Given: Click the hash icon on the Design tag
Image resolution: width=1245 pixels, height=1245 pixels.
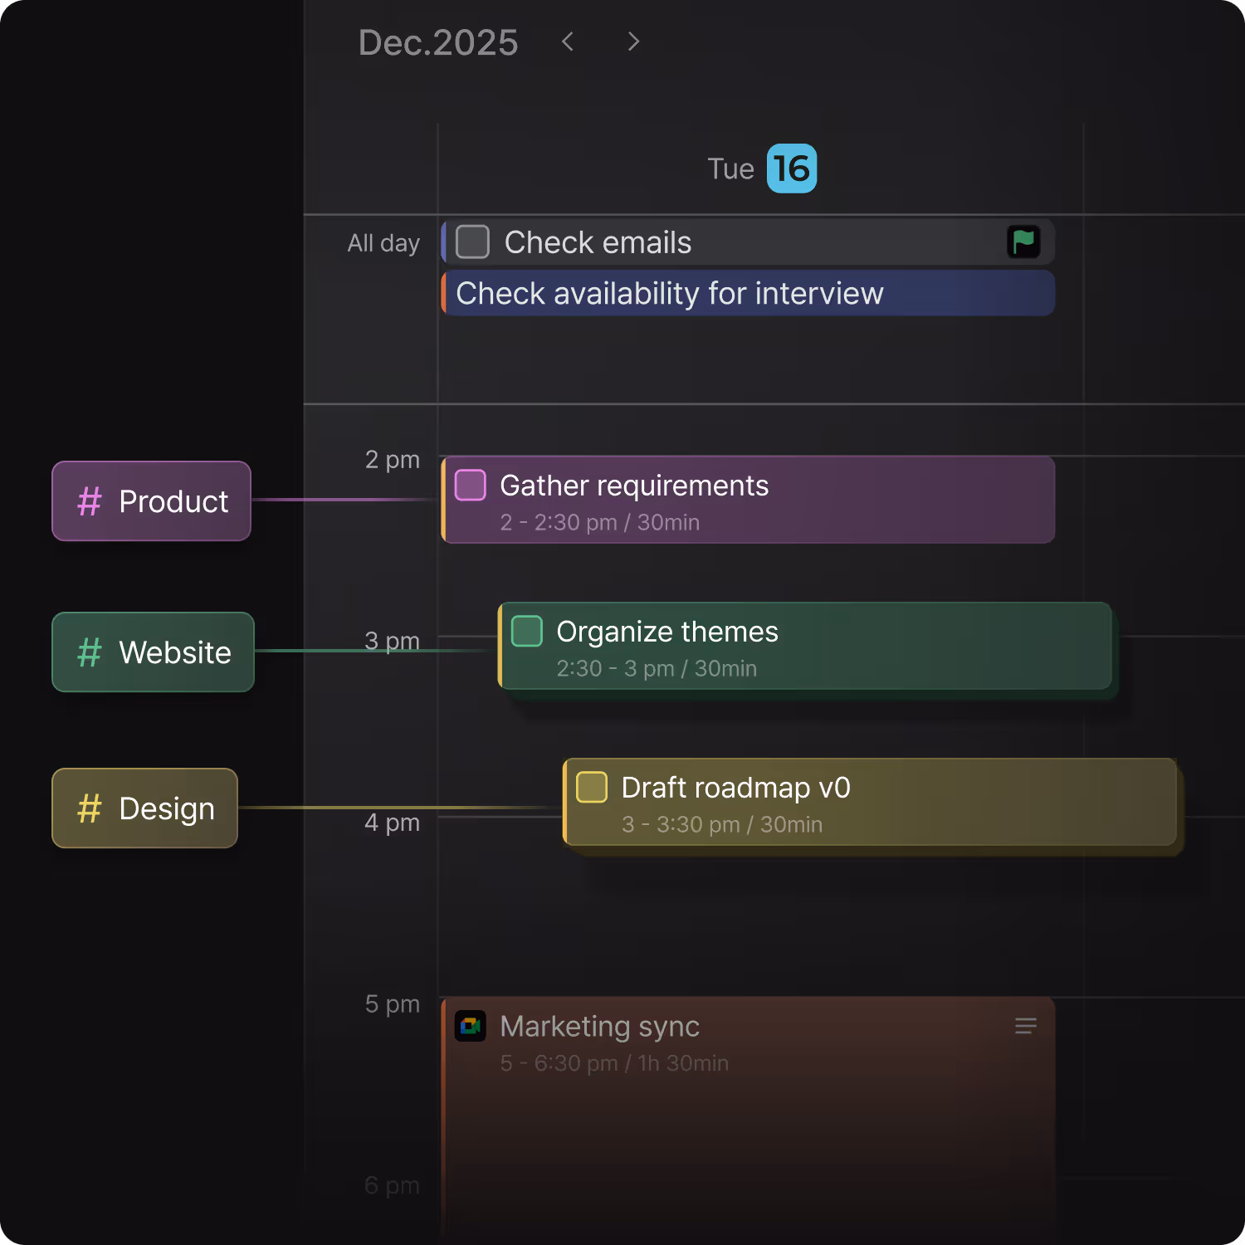Looking at the screenshot, I should [89, 808].
